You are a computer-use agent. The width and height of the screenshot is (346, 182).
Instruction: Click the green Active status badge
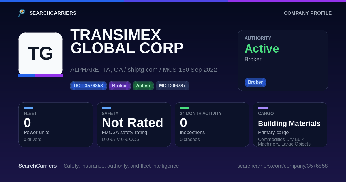(x=143, y=86)
